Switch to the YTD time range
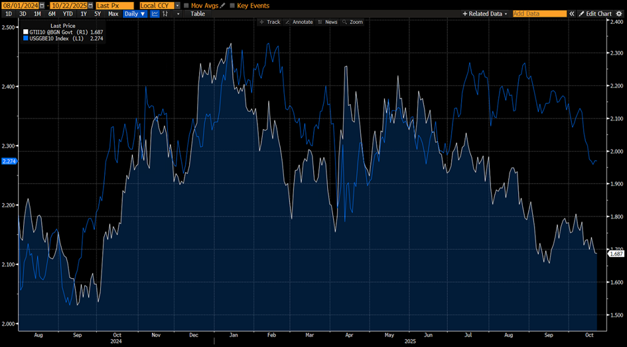627x347 pixels. (68, 13)
